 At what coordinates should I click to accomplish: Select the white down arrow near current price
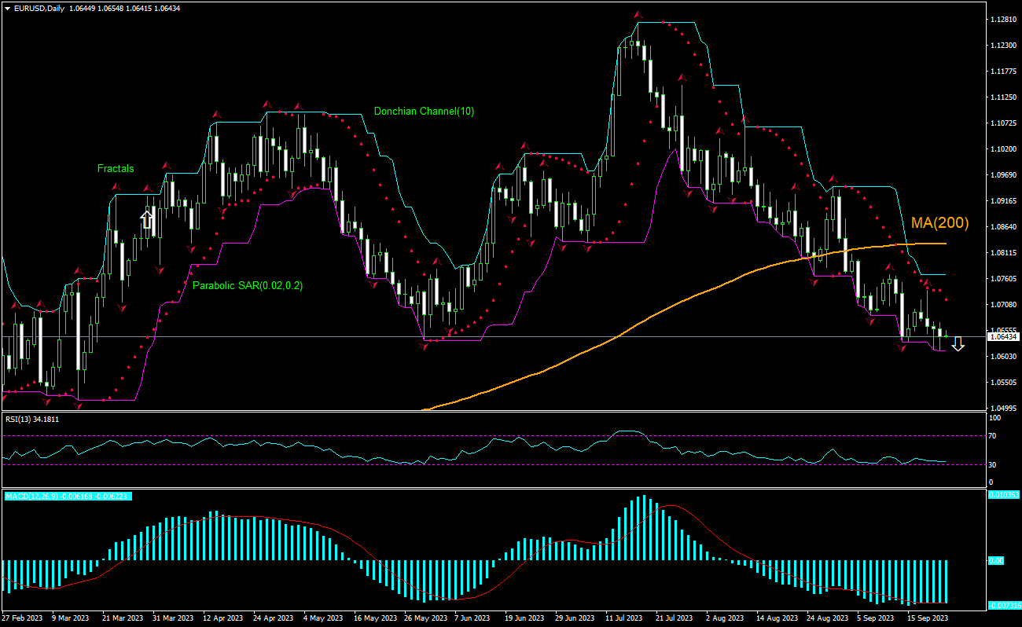(x=958, y=343)
